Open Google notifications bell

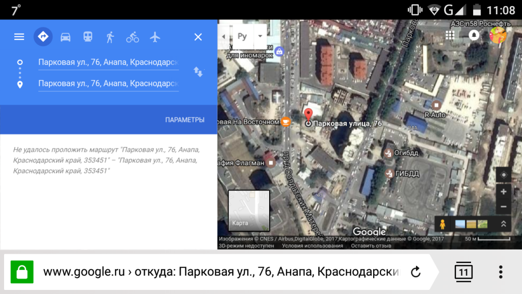coord(474,35)
